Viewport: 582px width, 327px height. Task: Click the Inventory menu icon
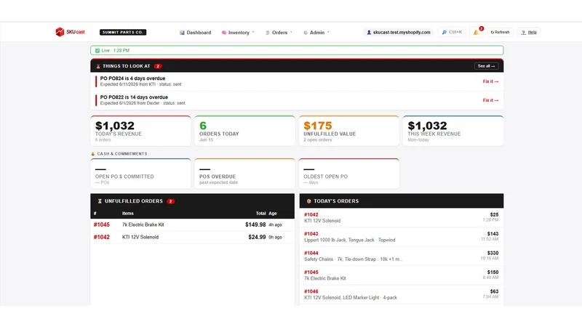(x=224, y=33)
